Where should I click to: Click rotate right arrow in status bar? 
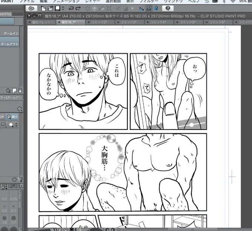coord(113,230)
